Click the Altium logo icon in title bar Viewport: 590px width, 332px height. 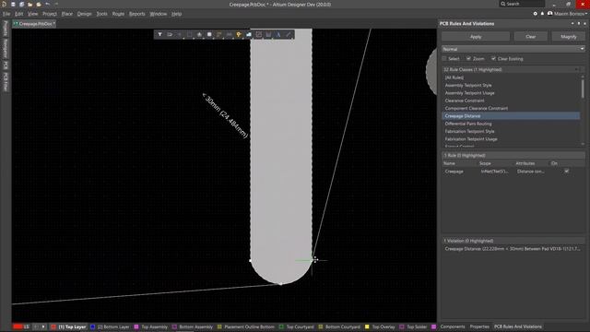4,4
